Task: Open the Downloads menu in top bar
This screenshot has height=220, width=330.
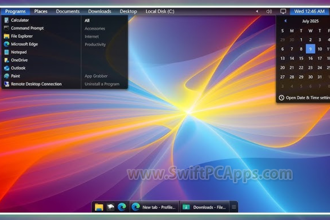Action: 99,11
